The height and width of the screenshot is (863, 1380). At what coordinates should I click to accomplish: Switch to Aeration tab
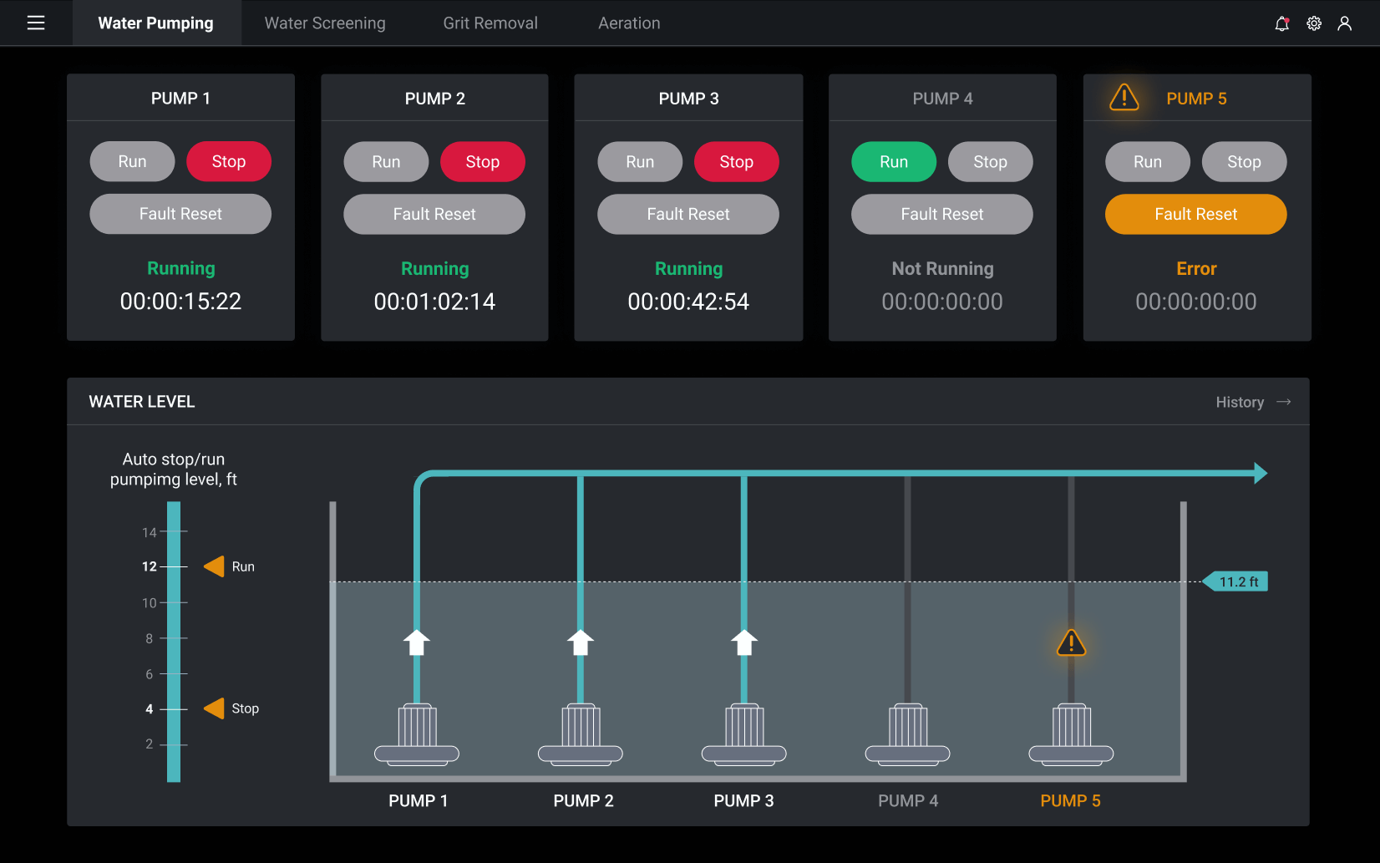point(629,23)
